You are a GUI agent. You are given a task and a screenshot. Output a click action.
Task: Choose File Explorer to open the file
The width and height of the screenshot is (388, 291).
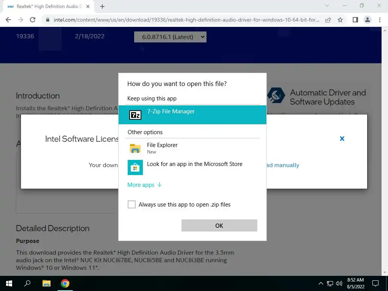point(192,148)
